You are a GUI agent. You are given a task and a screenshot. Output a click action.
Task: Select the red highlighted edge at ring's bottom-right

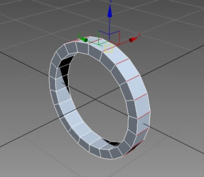(134, 148)
